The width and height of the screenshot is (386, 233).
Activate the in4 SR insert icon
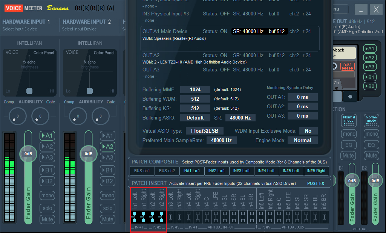(x=234, y=217)
